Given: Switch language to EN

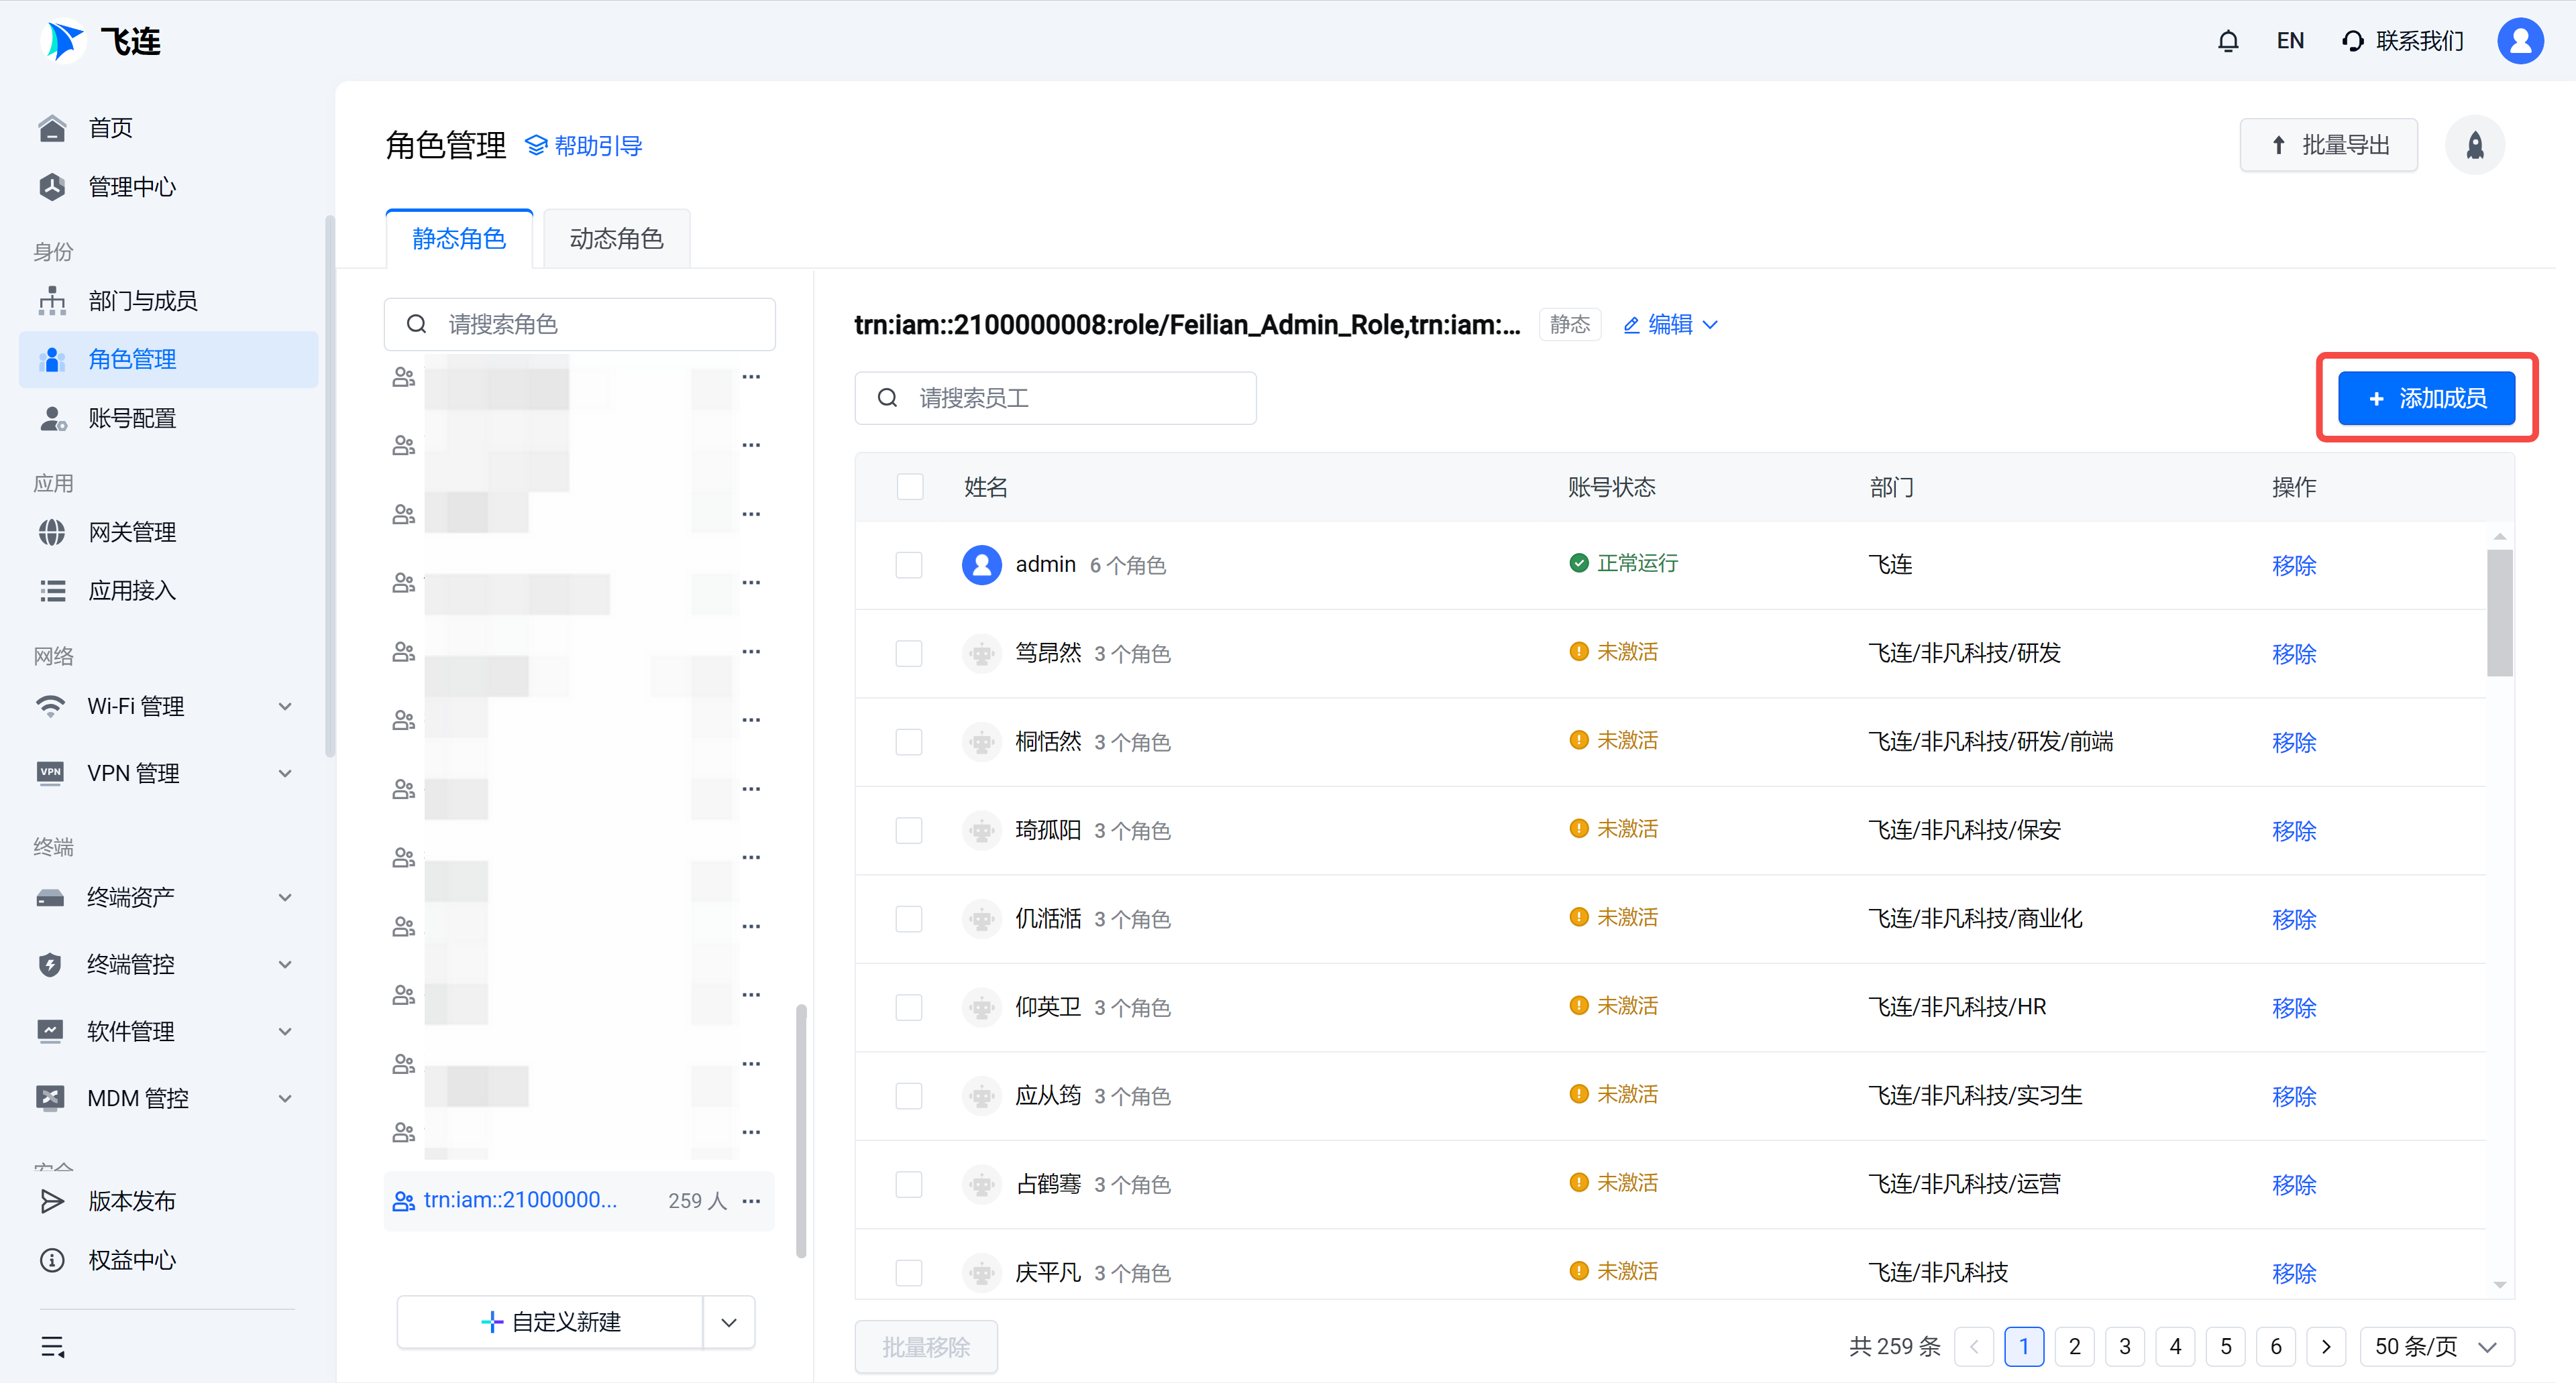Looking at the screenshot, I should coord(2290,41).
